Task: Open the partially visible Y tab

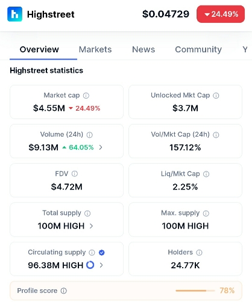Action: [245, 49]
